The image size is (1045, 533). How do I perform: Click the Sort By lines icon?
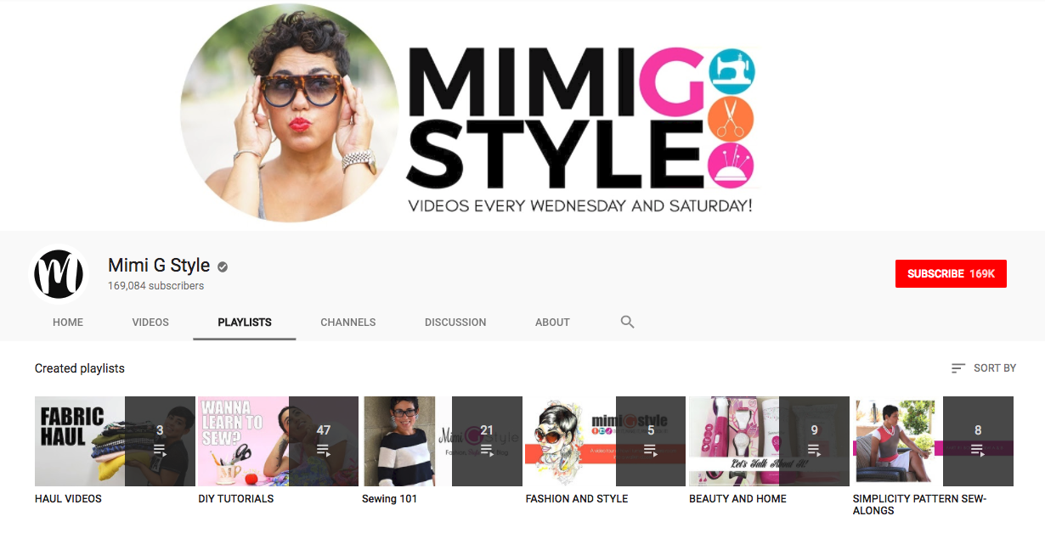point(958,368)
